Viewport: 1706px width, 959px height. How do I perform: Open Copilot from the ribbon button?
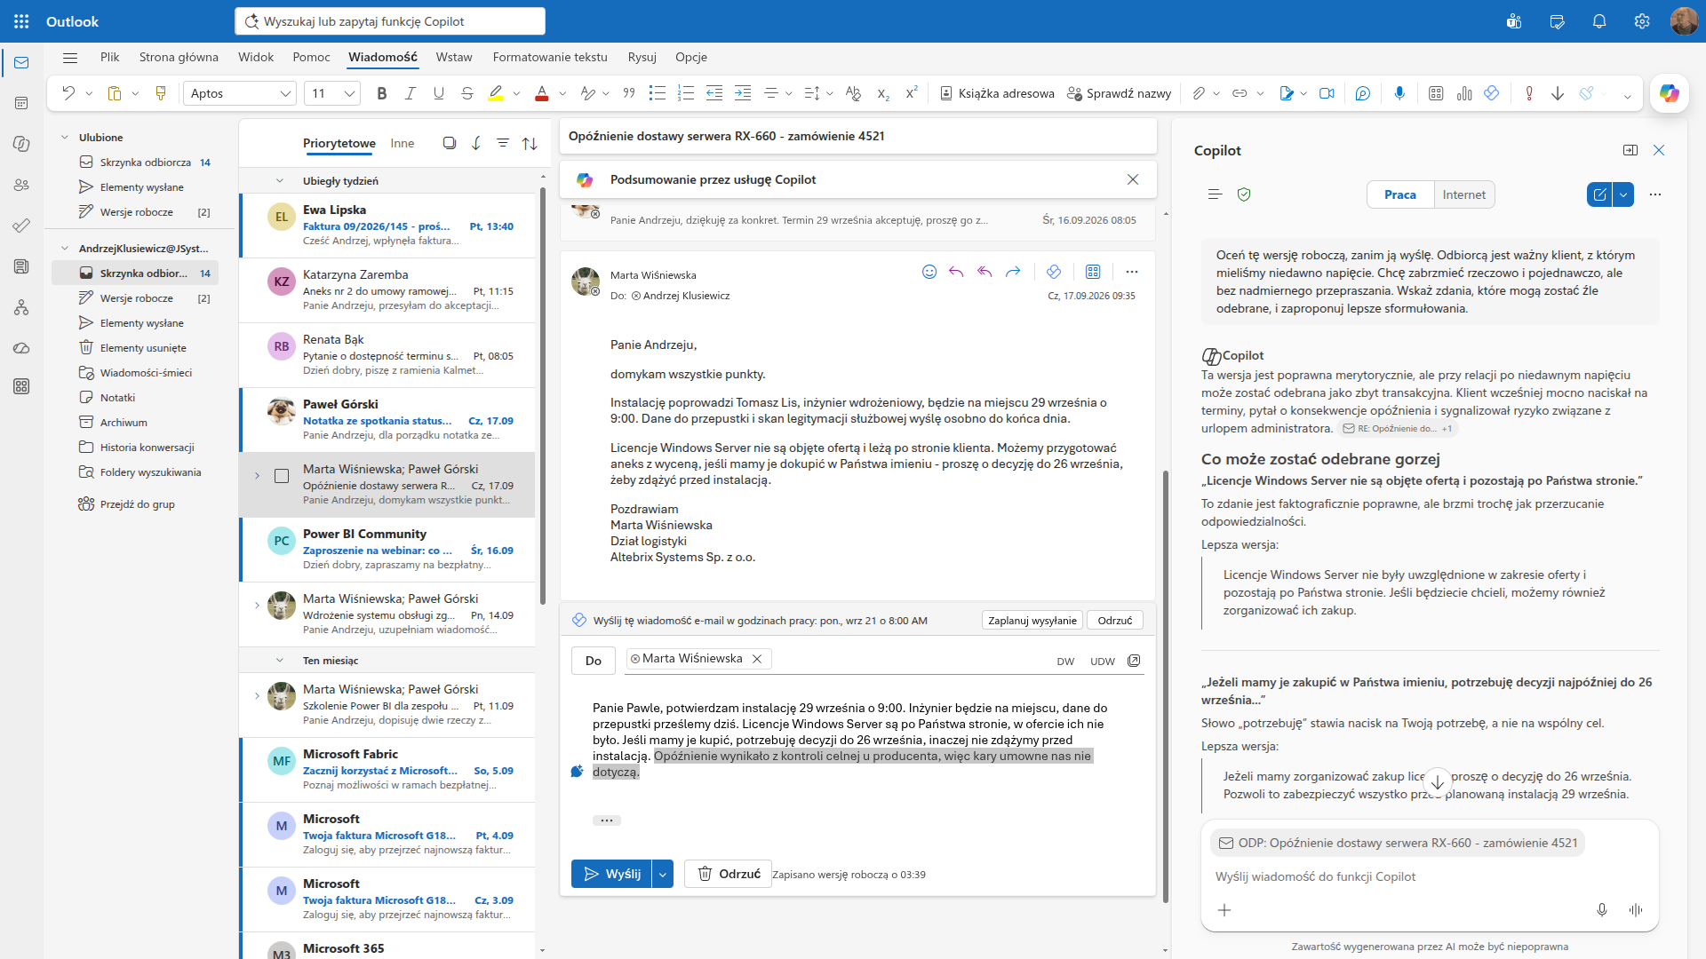(1669, 93)
